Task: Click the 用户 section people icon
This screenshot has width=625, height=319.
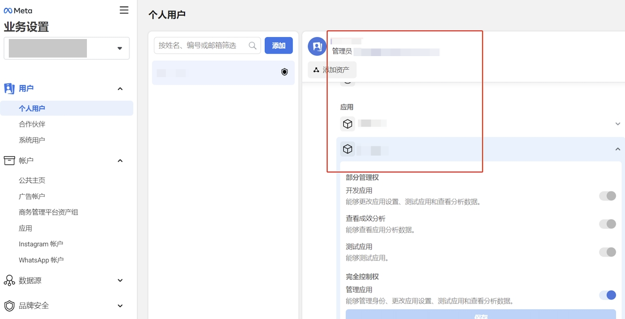Action: click(9, 88)
